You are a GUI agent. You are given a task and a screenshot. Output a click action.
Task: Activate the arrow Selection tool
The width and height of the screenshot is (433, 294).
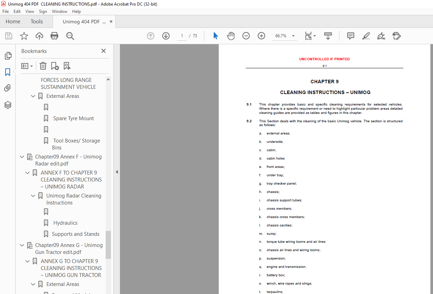pos(215,36)
